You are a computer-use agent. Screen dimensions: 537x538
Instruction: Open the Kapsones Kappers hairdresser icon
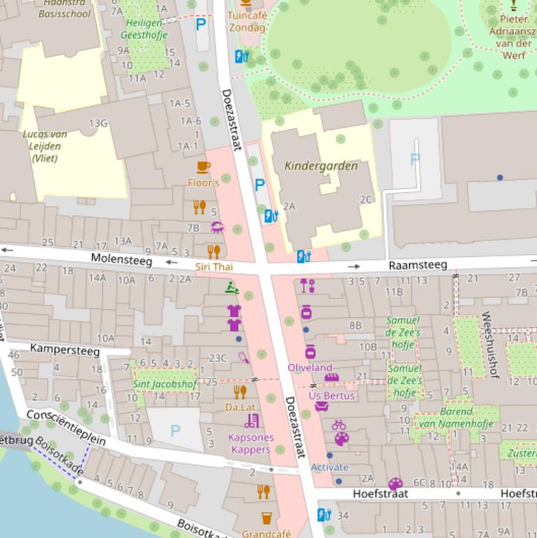[251, 421]
